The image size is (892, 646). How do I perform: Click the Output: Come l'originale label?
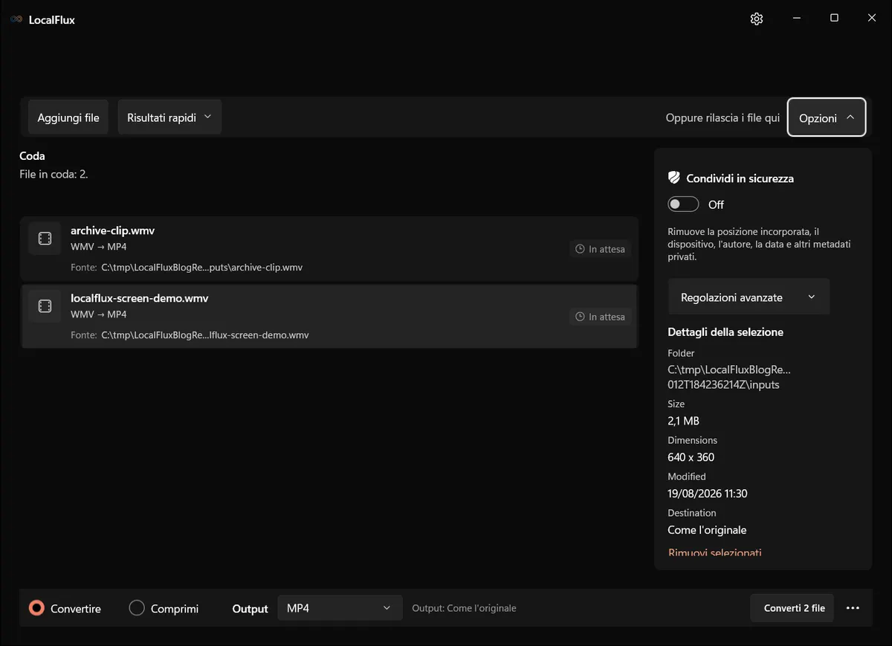[464, 608]
